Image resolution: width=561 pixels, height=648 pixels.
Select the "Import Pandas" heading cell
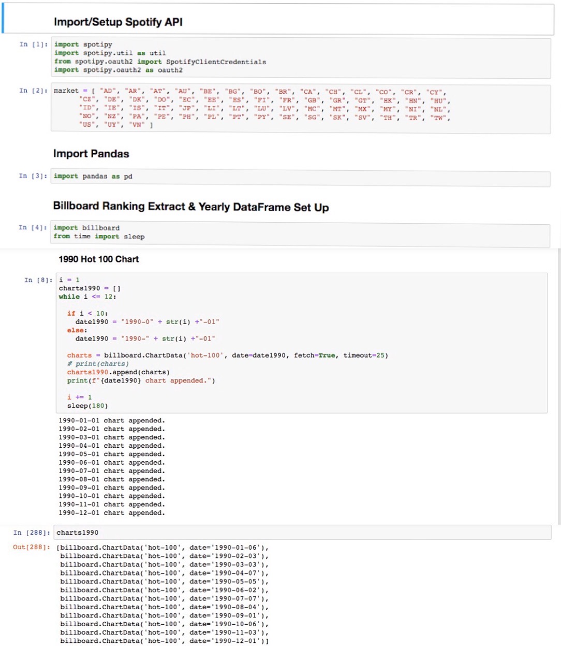pyautogui.click(x=91, y=154)
